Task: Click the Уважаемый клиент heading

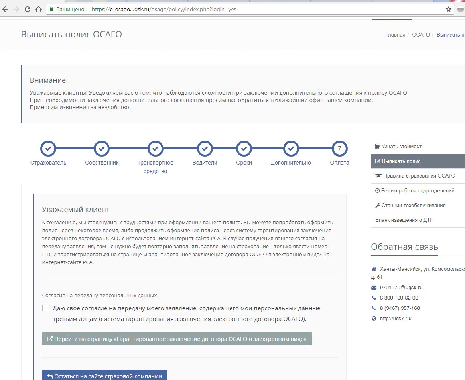Action: tap(76, 210)
